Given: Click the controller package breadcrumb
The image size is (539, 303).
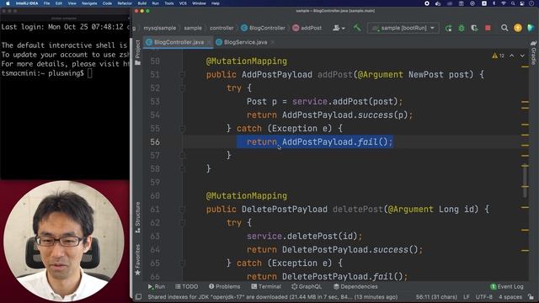Looking at the screenshot, I should [221, 28].
